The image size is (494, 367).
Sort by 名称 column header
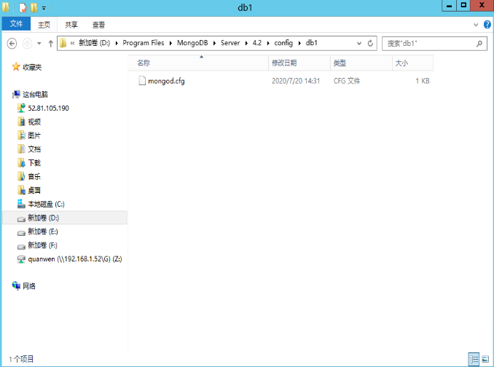198,63
